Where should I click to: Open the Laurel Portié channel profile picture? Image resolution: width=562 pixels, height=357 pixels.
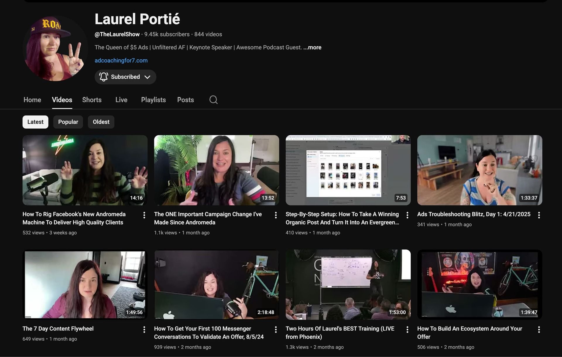55,48
